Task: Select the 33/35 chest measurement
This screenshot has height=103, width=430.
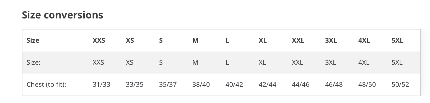Action: click(x=134, y=85)
